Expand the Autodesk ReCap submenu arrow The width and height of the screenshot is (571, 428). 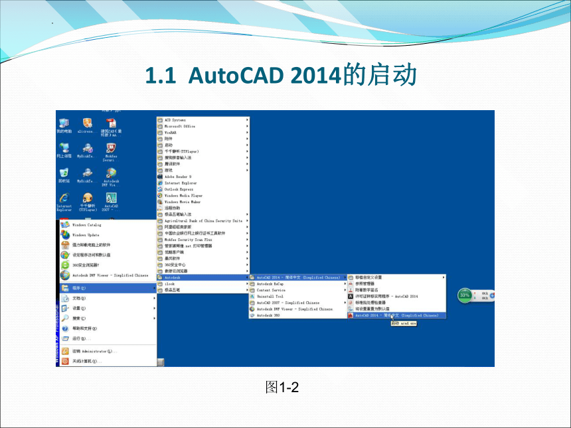pyautogui.click(x=345, y=284)
